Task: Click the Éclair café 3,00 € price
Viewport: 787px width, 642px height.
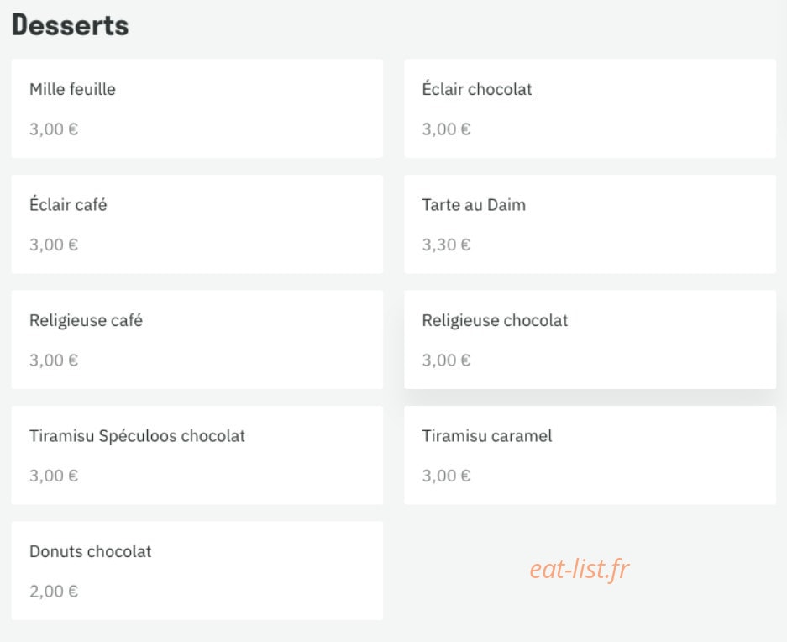Action: coord(54,245)
